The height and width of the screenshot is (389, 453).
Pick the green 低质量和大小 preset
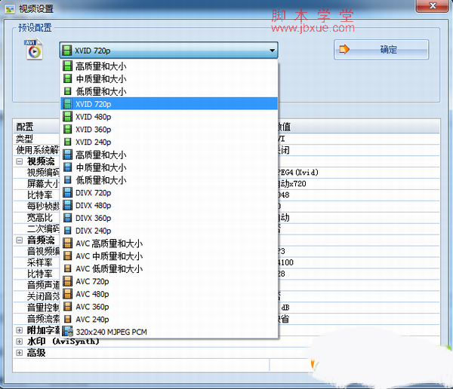(x=169, y=91)
